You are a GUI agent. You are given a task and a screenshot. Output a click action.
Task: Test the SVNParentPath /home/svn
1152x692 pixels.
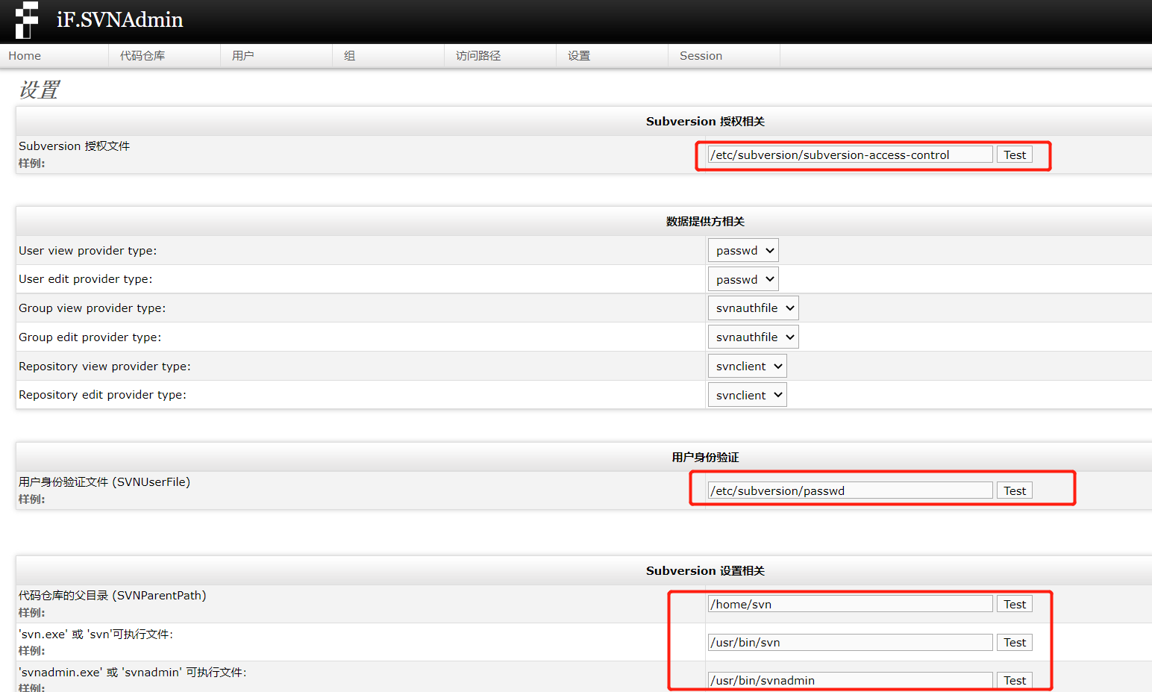[1015, 604]
